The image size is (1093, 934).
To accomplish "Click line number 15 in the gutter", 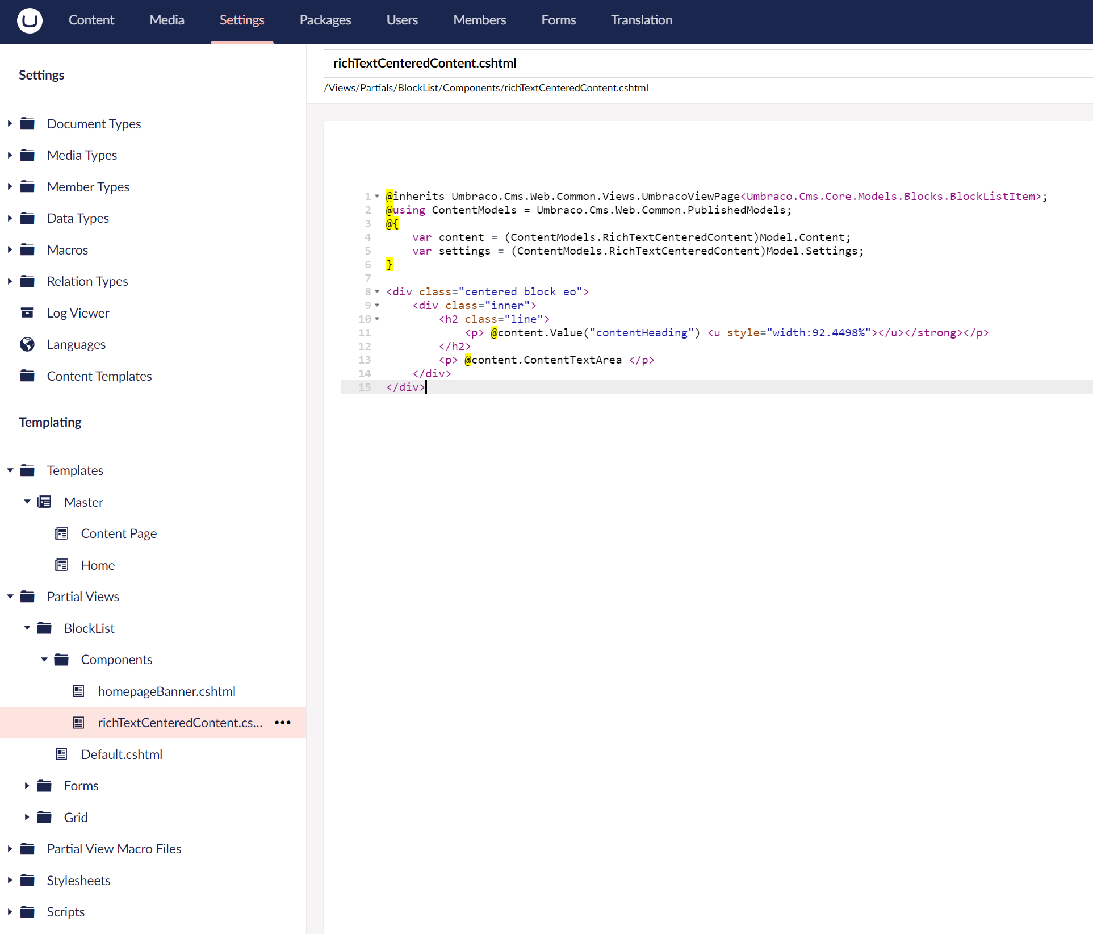I will pos(365,387).
